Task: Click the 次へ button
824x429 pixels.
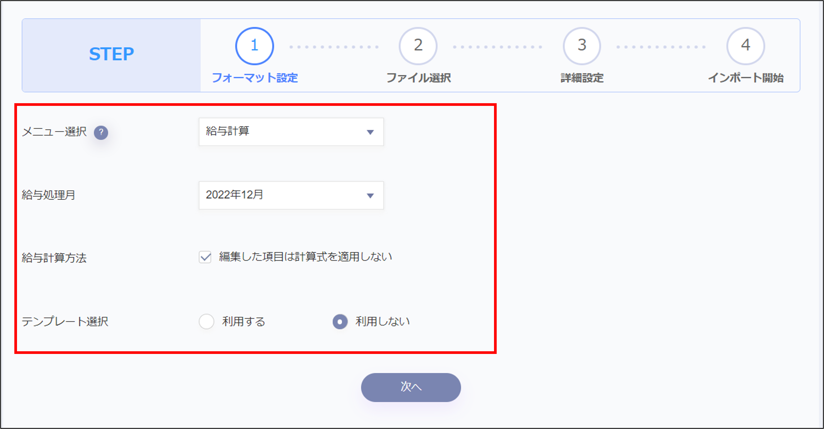Action: click(x=411, y=387)
